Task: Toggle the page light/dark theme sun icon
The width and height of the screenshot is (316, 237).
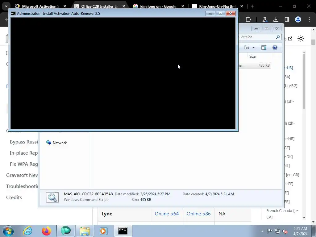Action: coord(301,39)
